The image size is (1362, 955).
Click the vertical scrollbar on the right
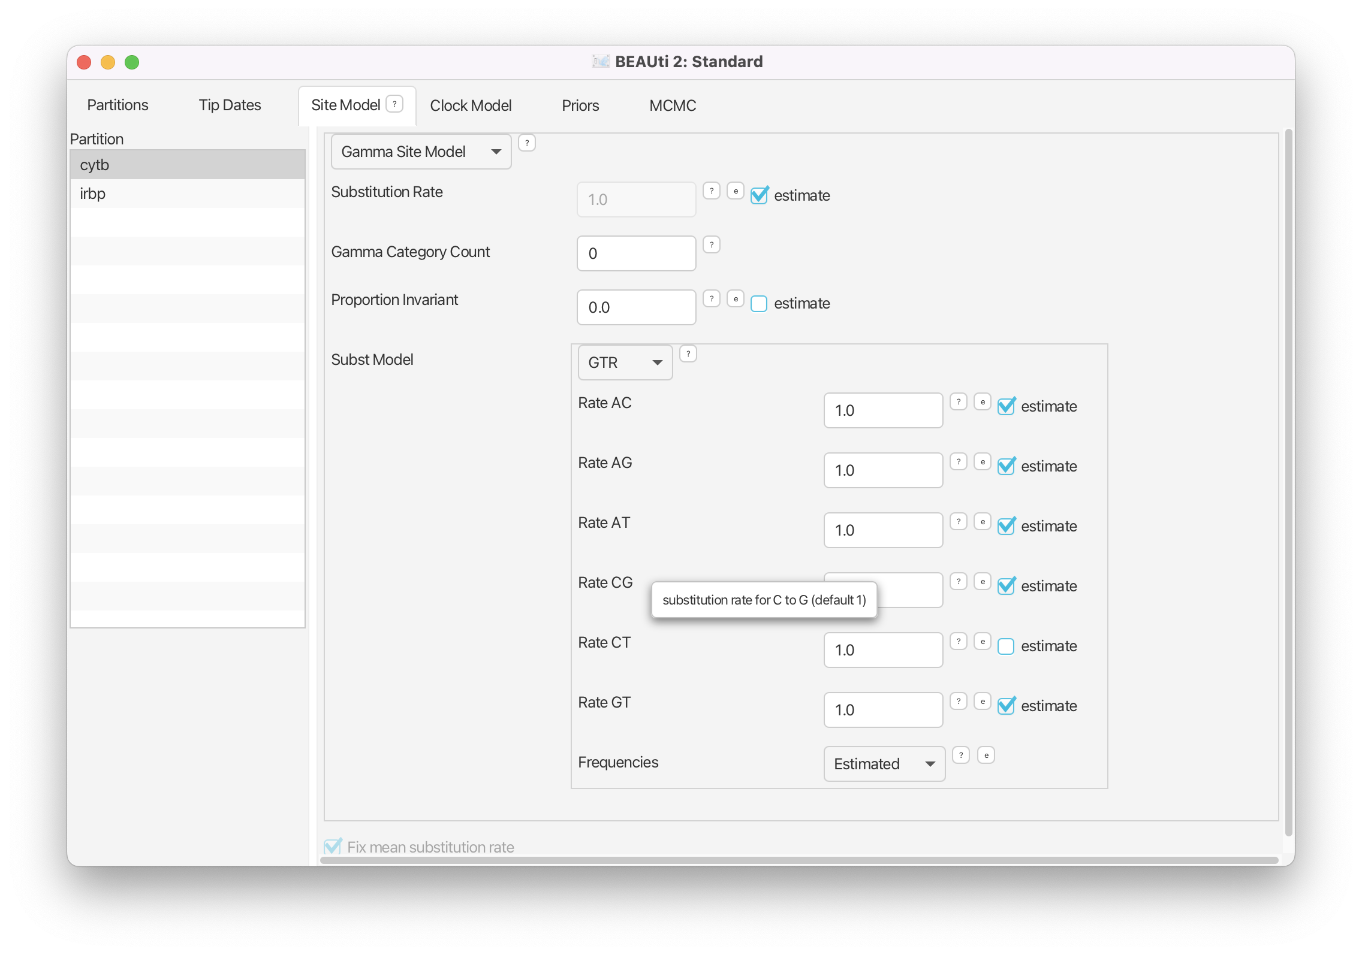1288,479
